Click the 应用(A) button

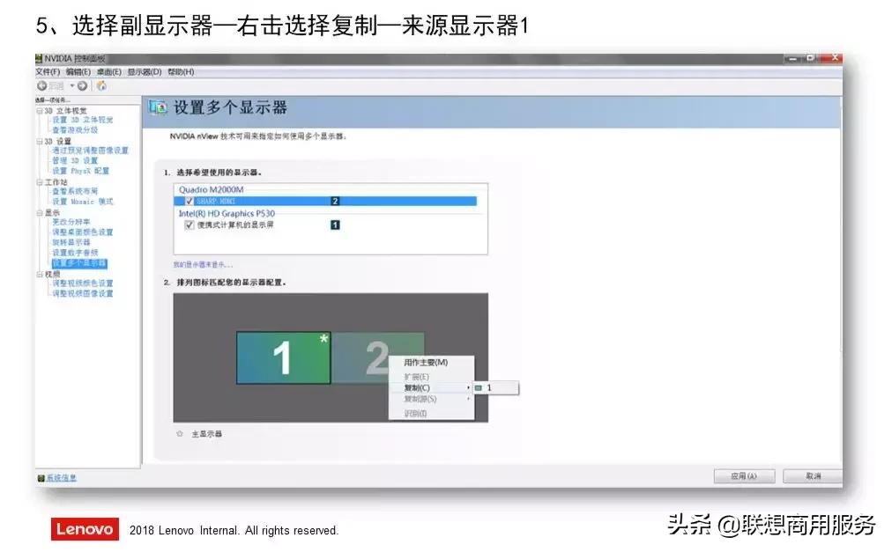(x=743, y=475)
